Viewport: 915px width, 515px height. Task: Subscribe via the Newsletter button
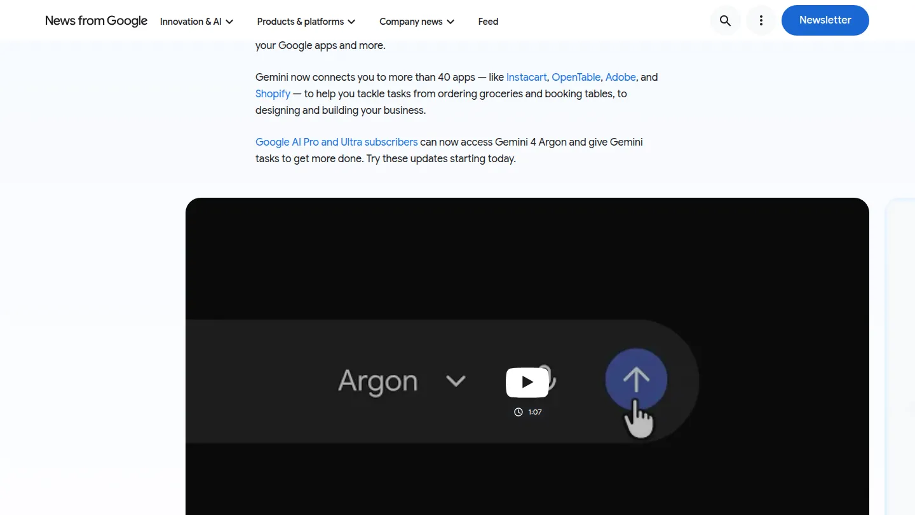pyautogui.click(x=825, y=20)
